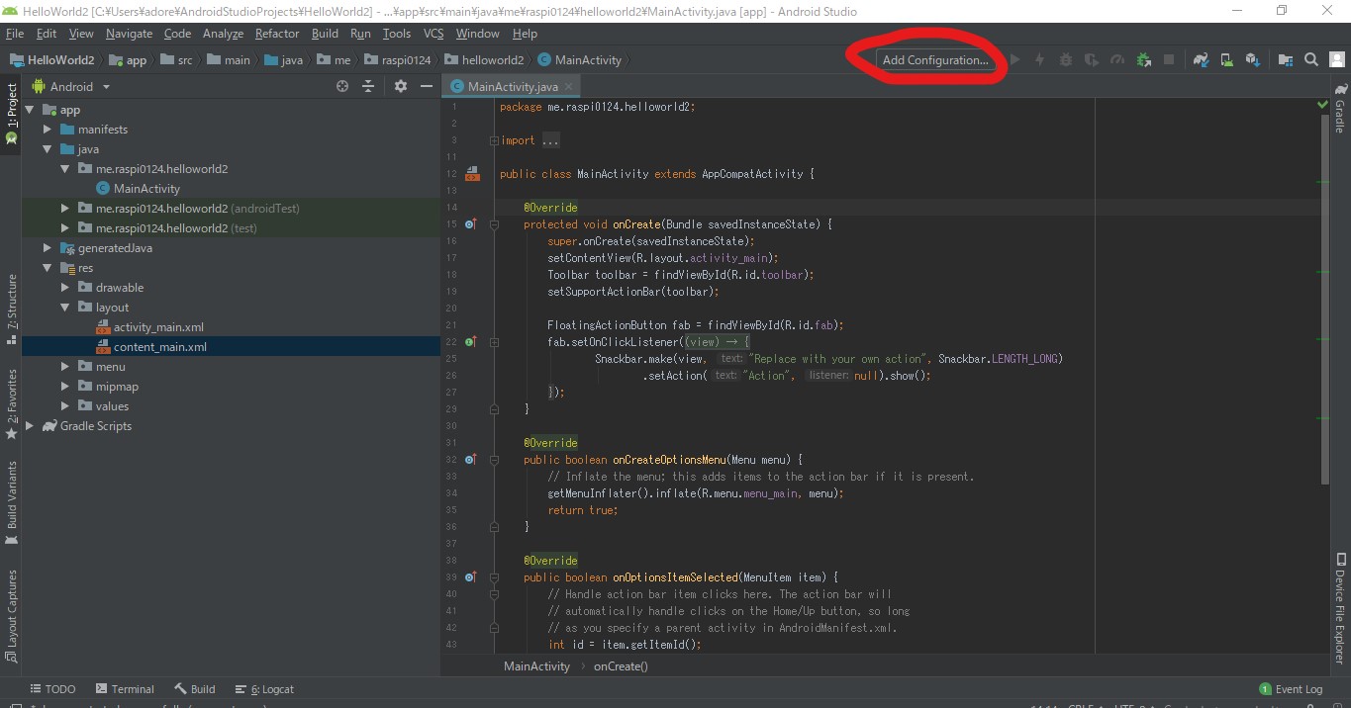Open the AVD Manager icon
This screenshot has height=708, width=1351.
pos(1227,59)
